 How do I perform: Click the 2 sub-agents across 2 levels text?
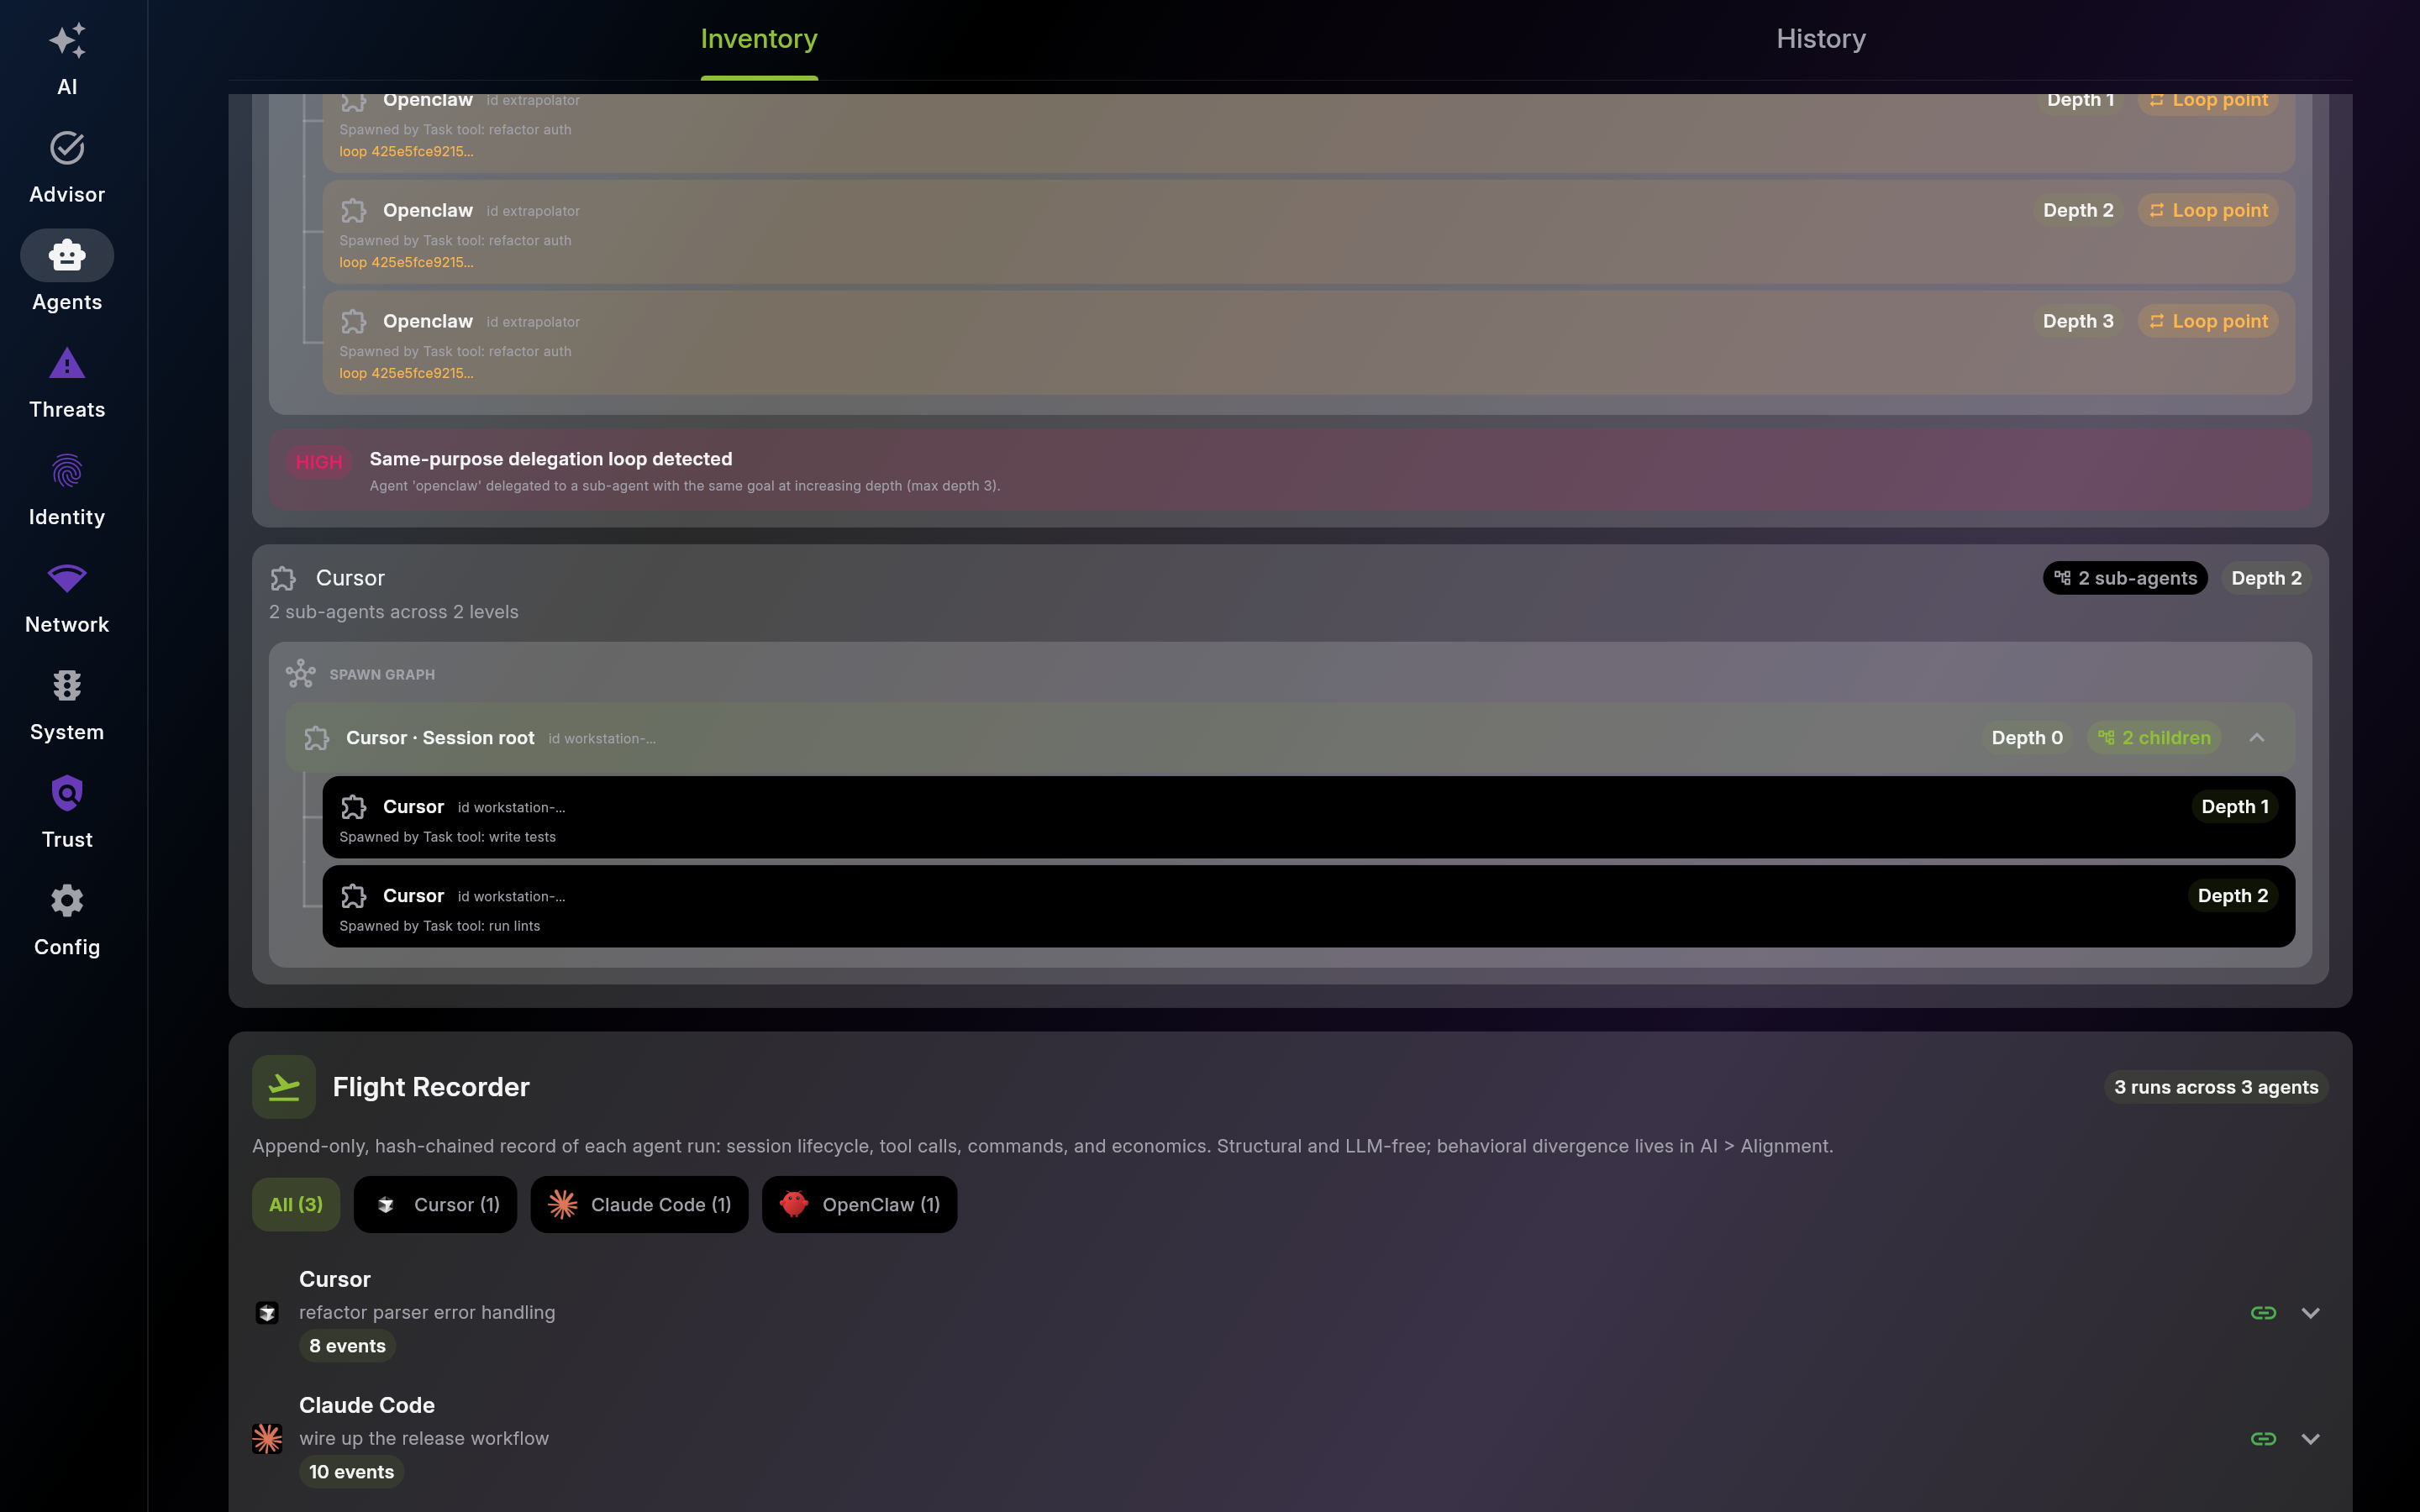394,612
